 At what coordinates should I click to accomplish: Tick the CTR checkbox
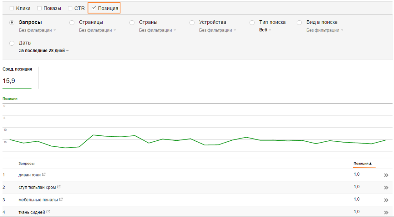point(70,8)
